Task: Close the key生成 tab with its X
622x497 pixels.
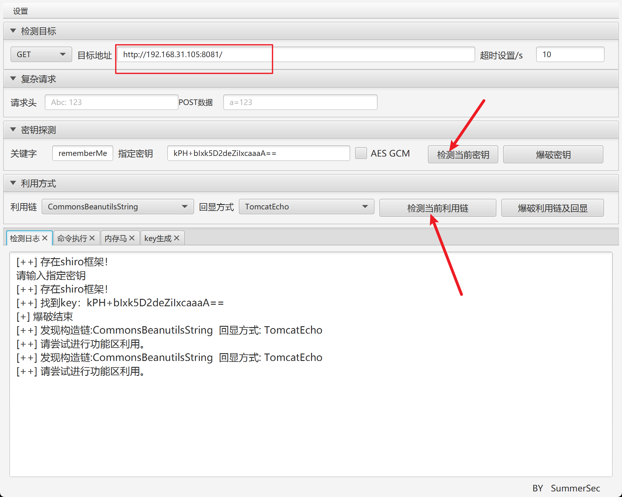Action: 177,238
